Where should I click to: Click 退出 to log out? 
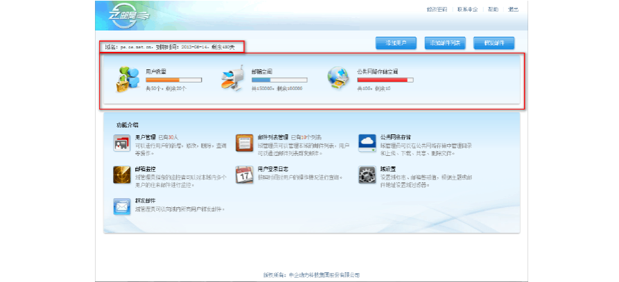click(513, 10)
